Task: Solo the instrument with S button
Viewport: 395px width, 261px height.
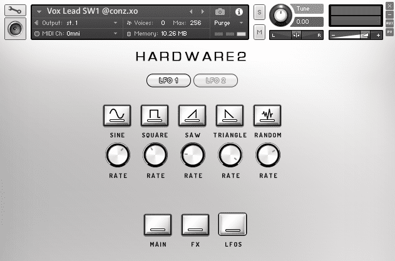Action: pyautogui.click(x=259, y=12)
